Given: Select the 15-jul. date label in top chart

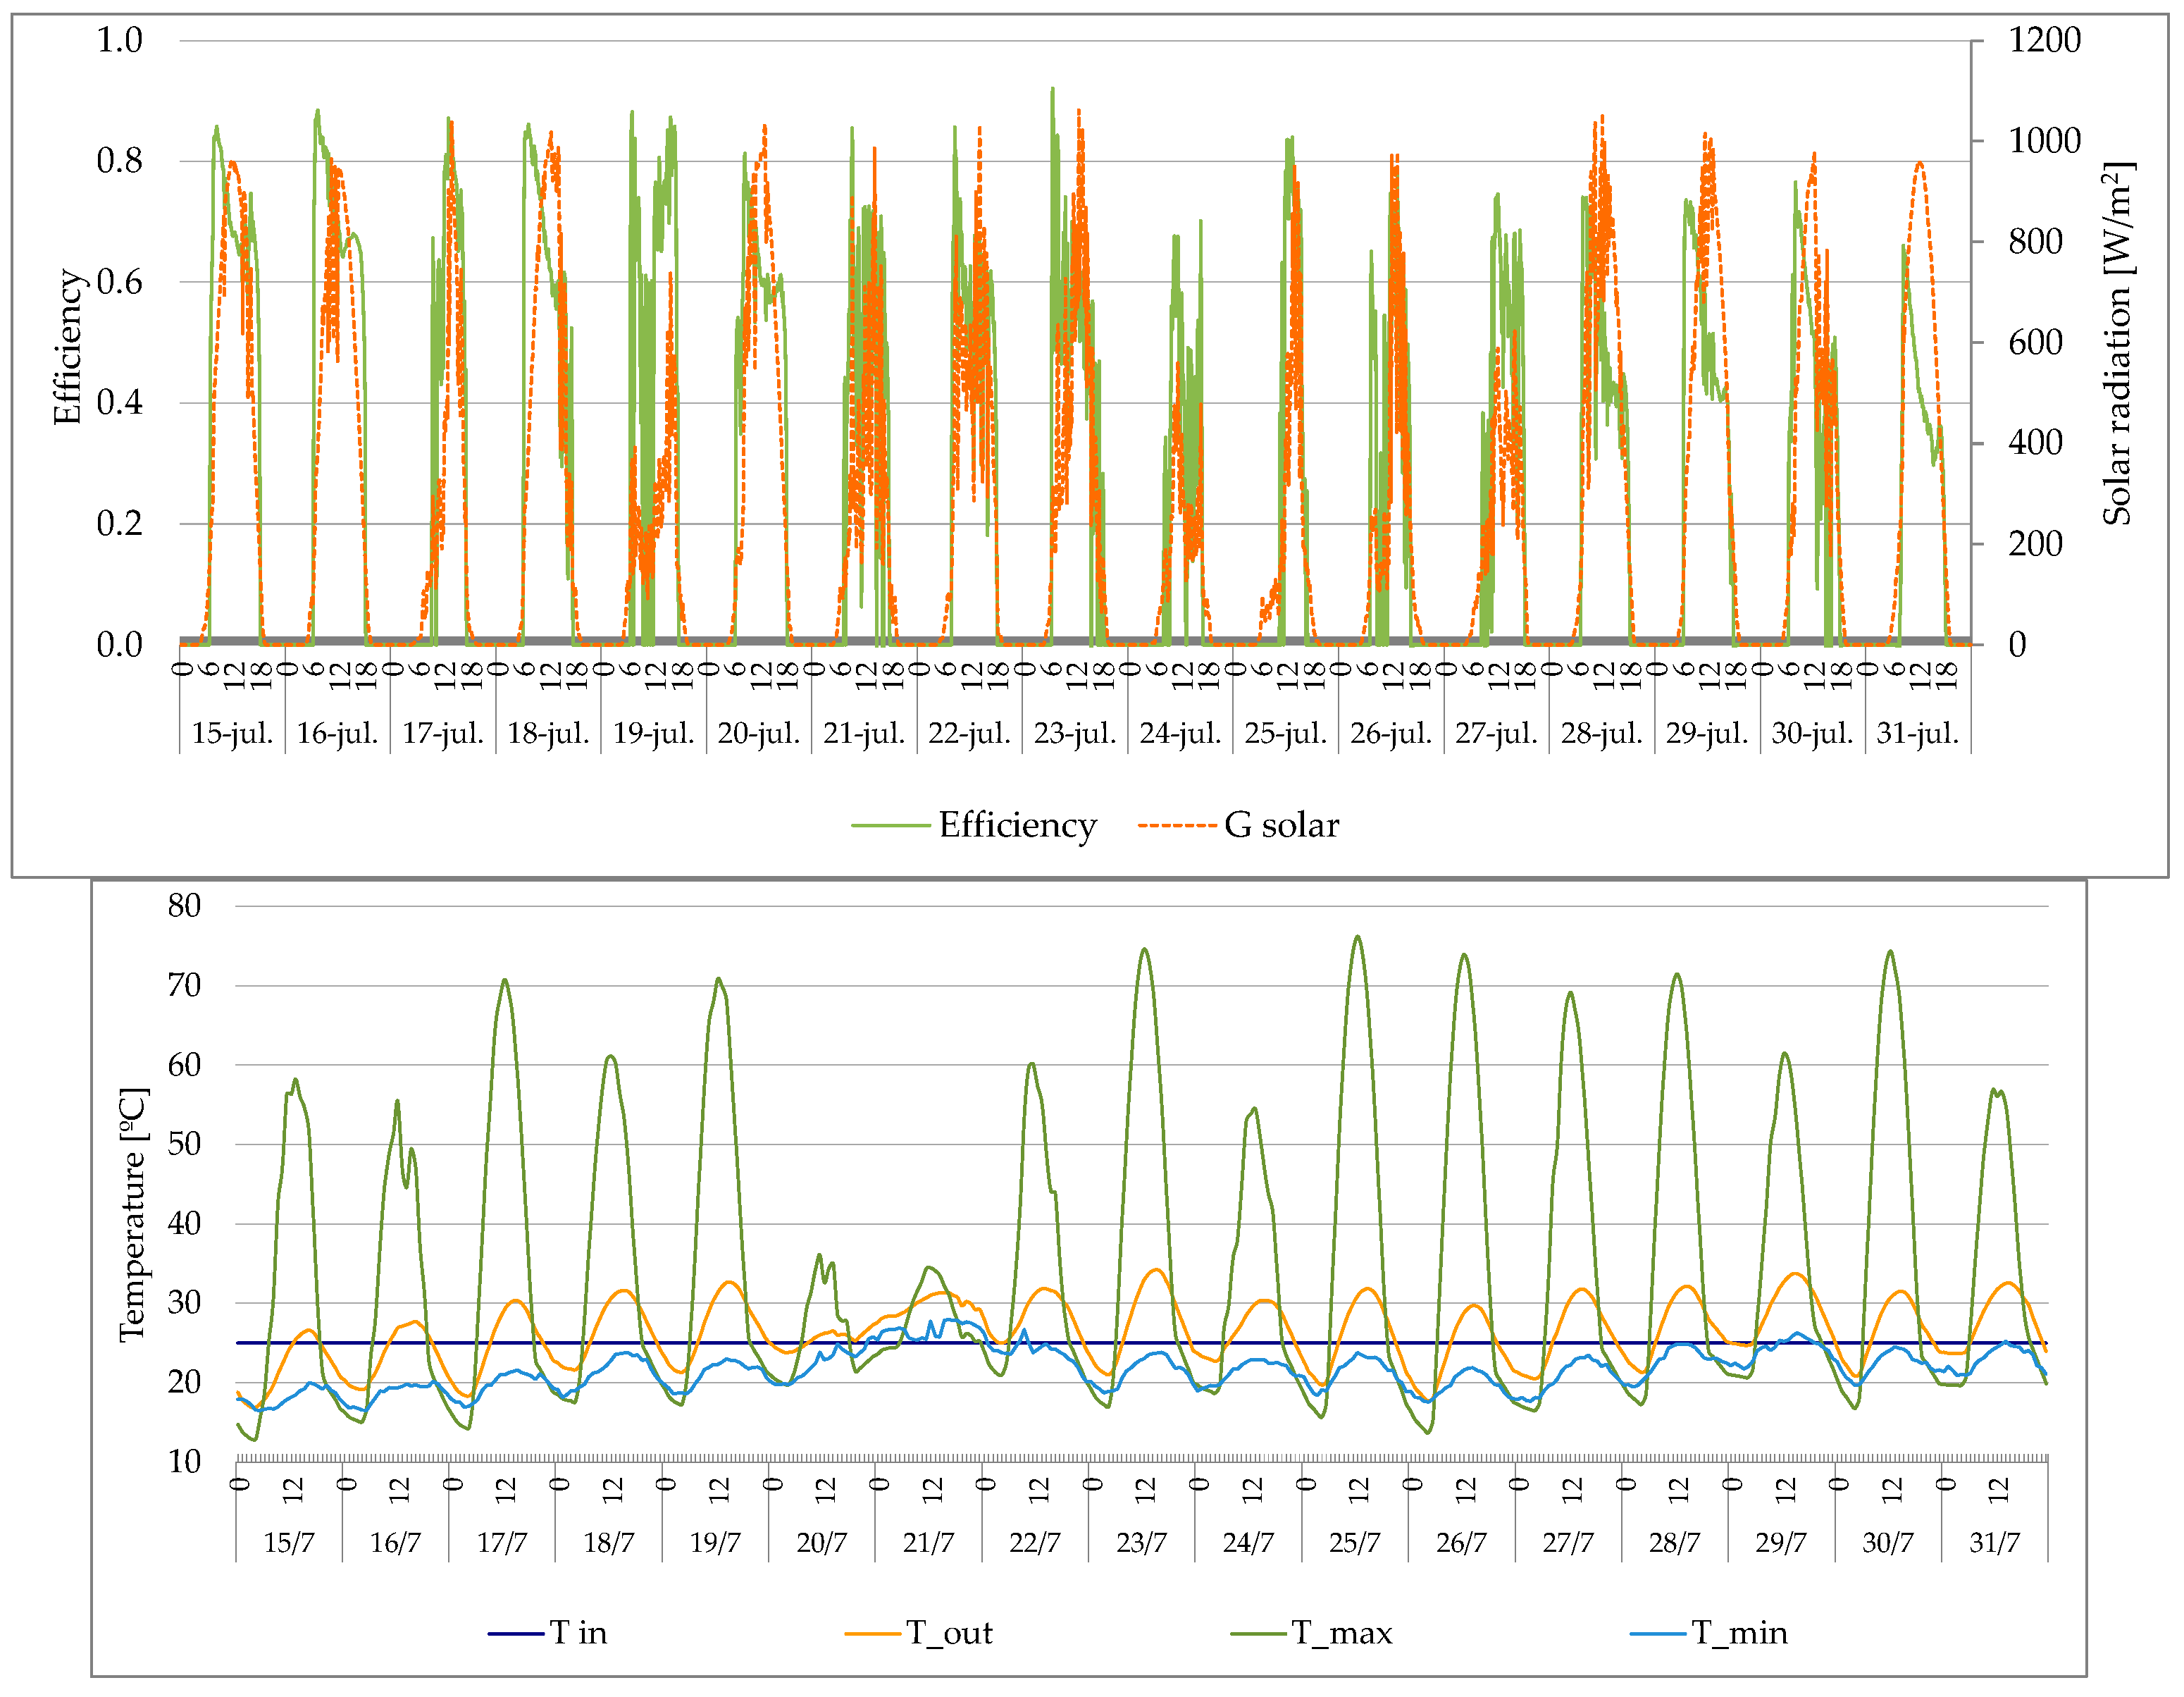Looking at the screenshot, I should 232,734.
